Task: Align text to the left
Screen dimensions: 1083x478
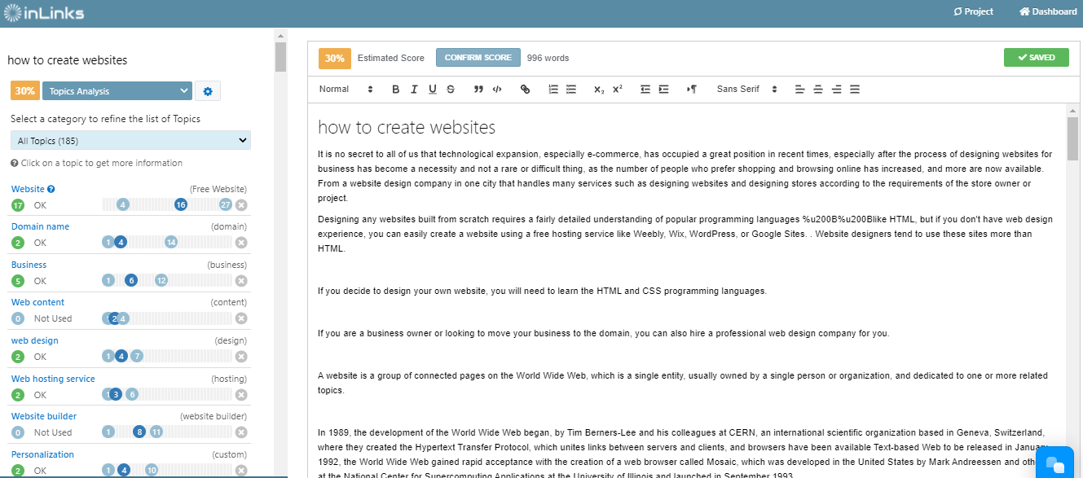Action: 799,90
